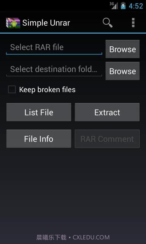Image resolution: width=146 pixels, height=244 pixels.
Task: Tap the Simple Unrar title text
Action: tap(46, 23)
